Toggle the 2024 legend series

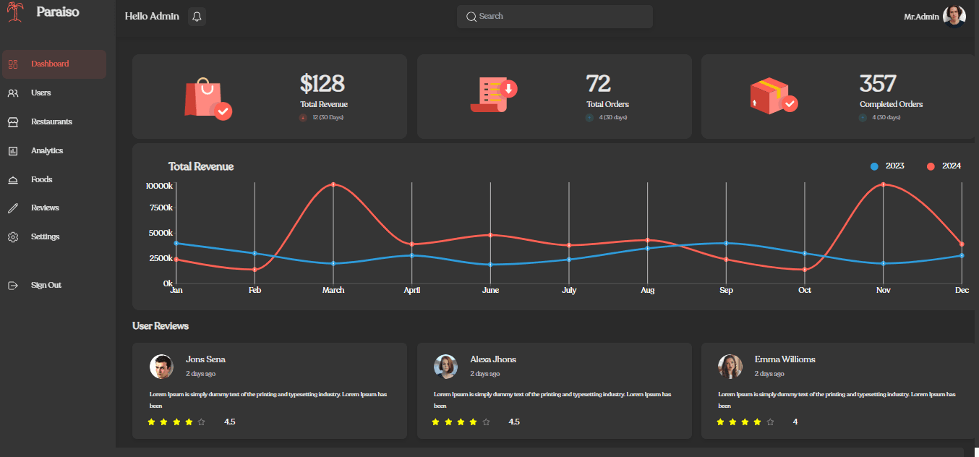coord(944,166)
